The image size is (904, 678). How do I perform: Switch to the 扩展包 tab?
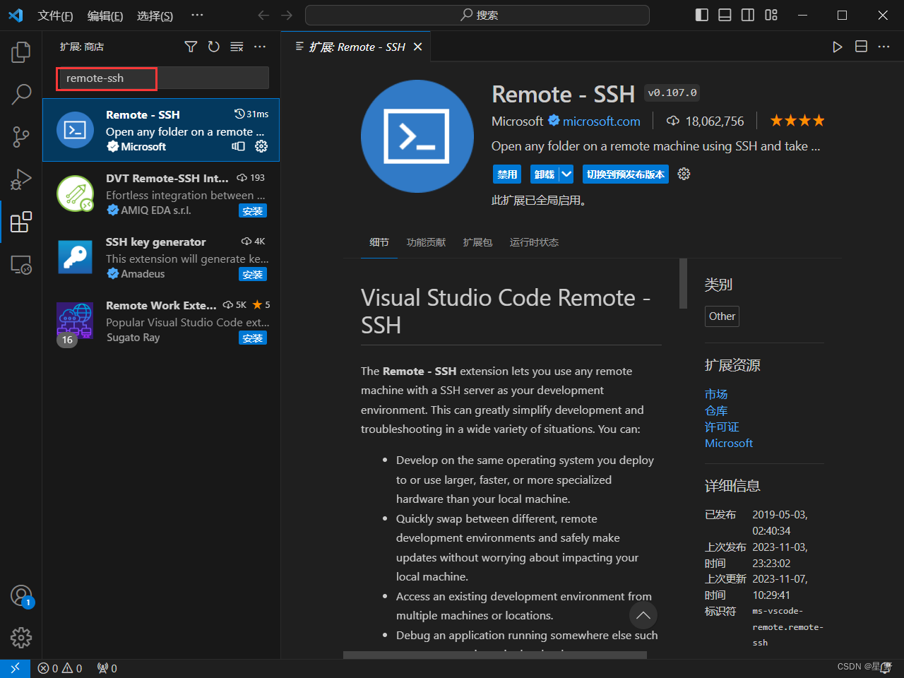[478, 242]
